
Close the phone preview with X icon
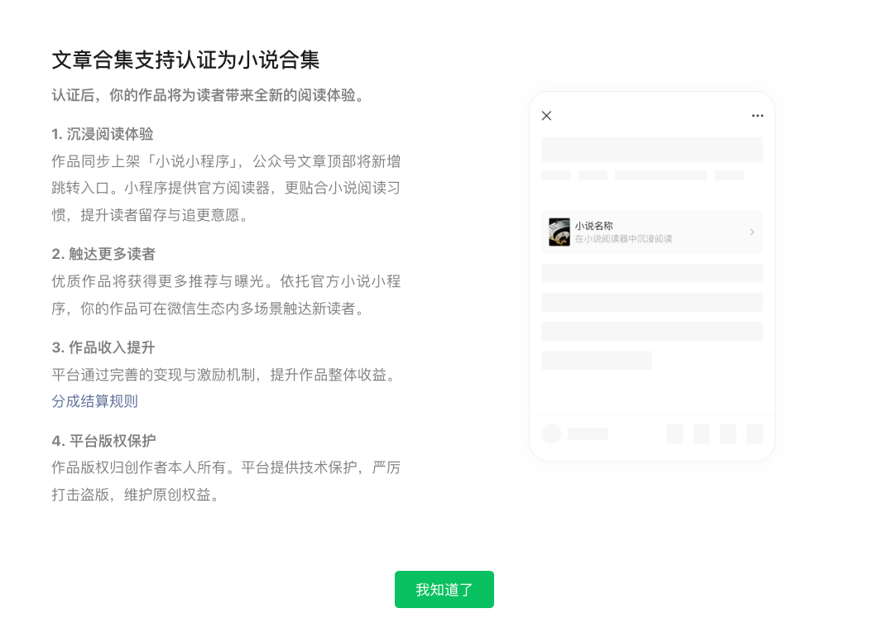pos(547,116)
